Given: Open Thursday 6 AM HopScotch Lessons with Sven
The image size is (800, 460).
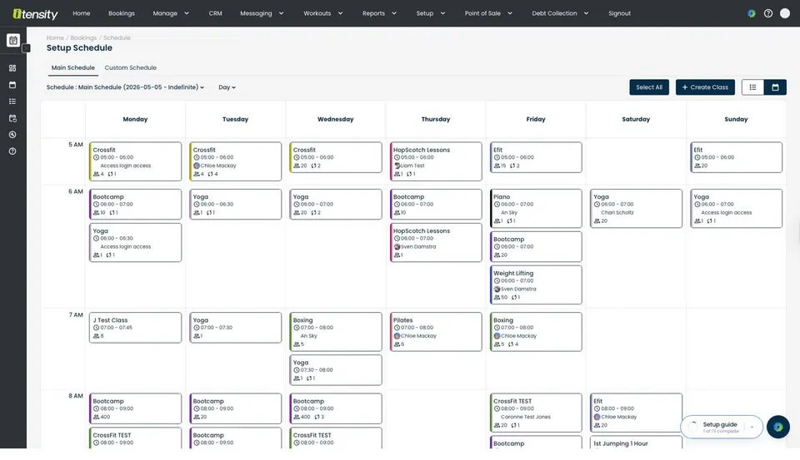Looking at the screenshot, I should pyautogui.click(x=436, y=243).
